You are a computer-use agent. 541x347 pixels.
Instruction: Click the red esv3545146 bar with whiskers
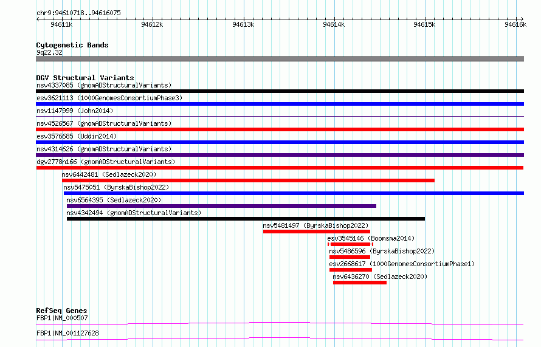tap(350, 244)
